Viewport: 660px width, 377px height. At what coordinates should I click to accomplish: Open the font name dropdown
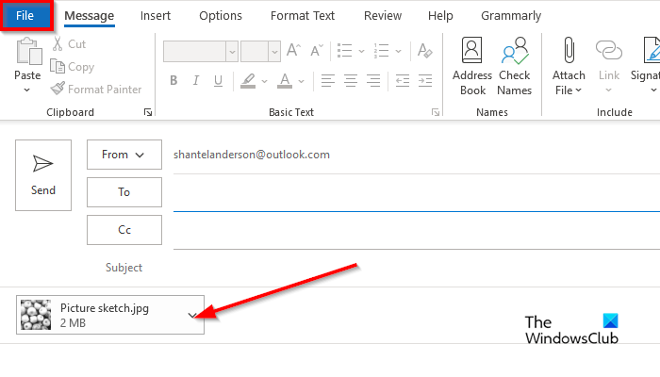230,51
